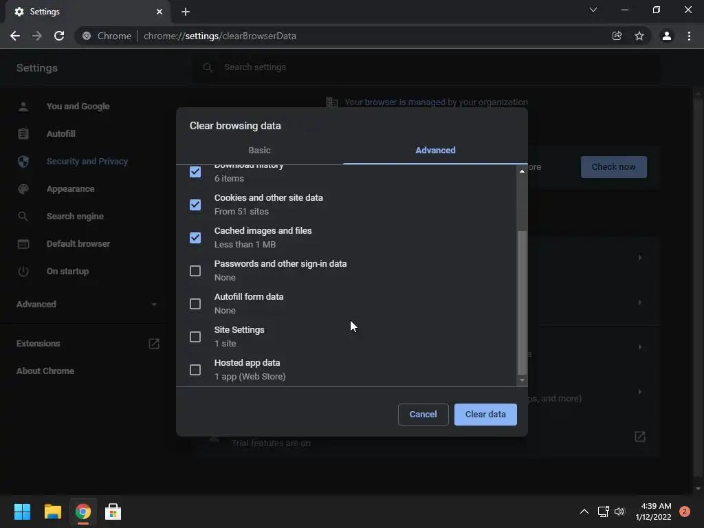Expand the Advanced sidebar section
This screenshot has height=528, width=704.
(x=87, y=305)
